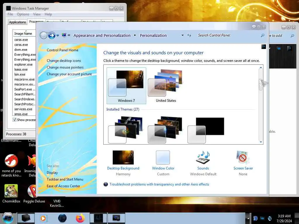Click the Back navigation button in Personalization

44,35
